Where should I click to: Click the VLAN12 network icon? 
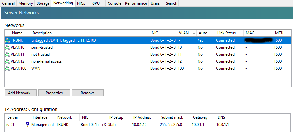(7, 61)
